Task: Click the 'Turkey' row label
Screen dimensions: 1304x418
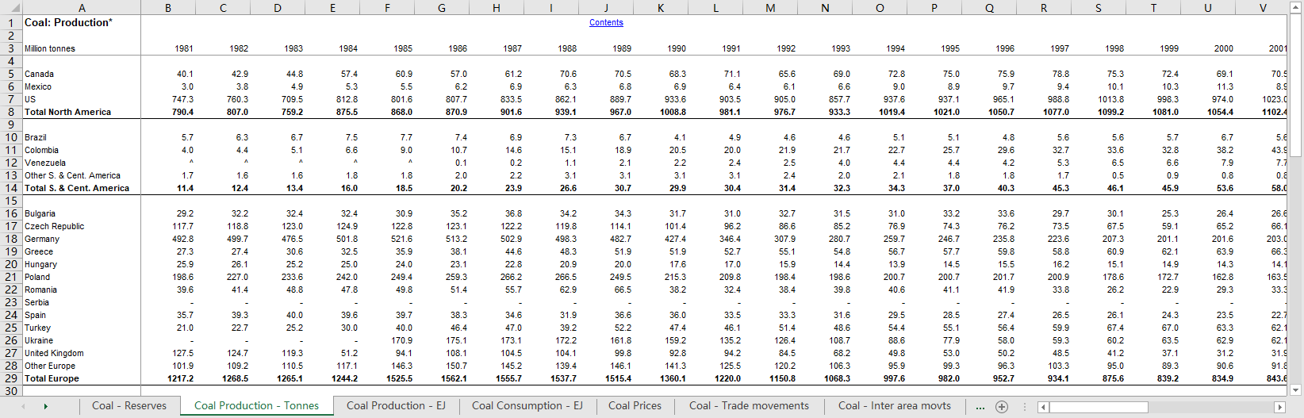Action: (x=37, y=328)
